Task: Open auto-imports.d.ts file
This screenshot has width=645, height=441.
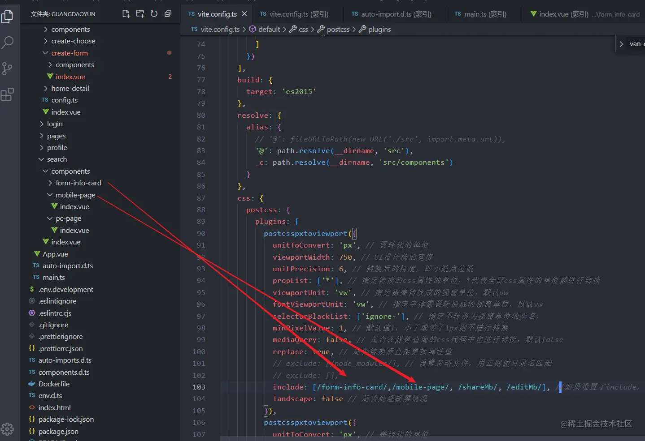Action: click(65, 360)
